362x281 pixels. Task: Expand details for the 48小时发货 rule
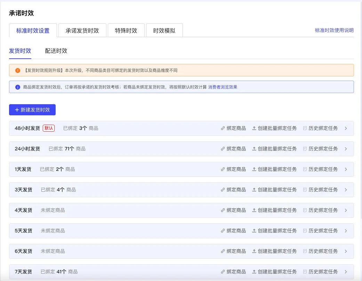click(346, 128)
